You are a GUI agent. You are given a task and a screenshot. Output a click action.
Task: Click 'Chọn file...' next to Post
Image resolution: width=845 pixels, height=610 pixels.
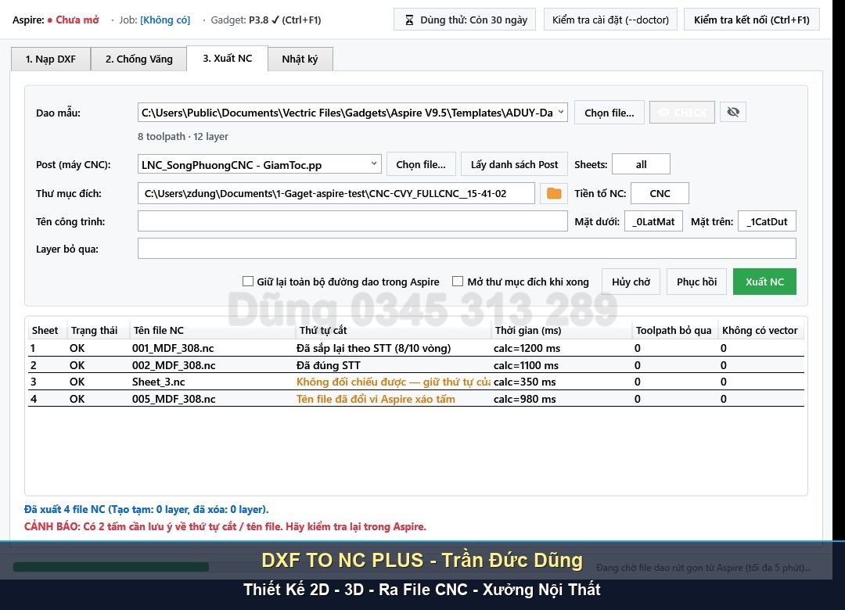click(421, 164)
